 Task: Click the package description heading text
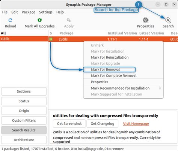click(106, 116)
